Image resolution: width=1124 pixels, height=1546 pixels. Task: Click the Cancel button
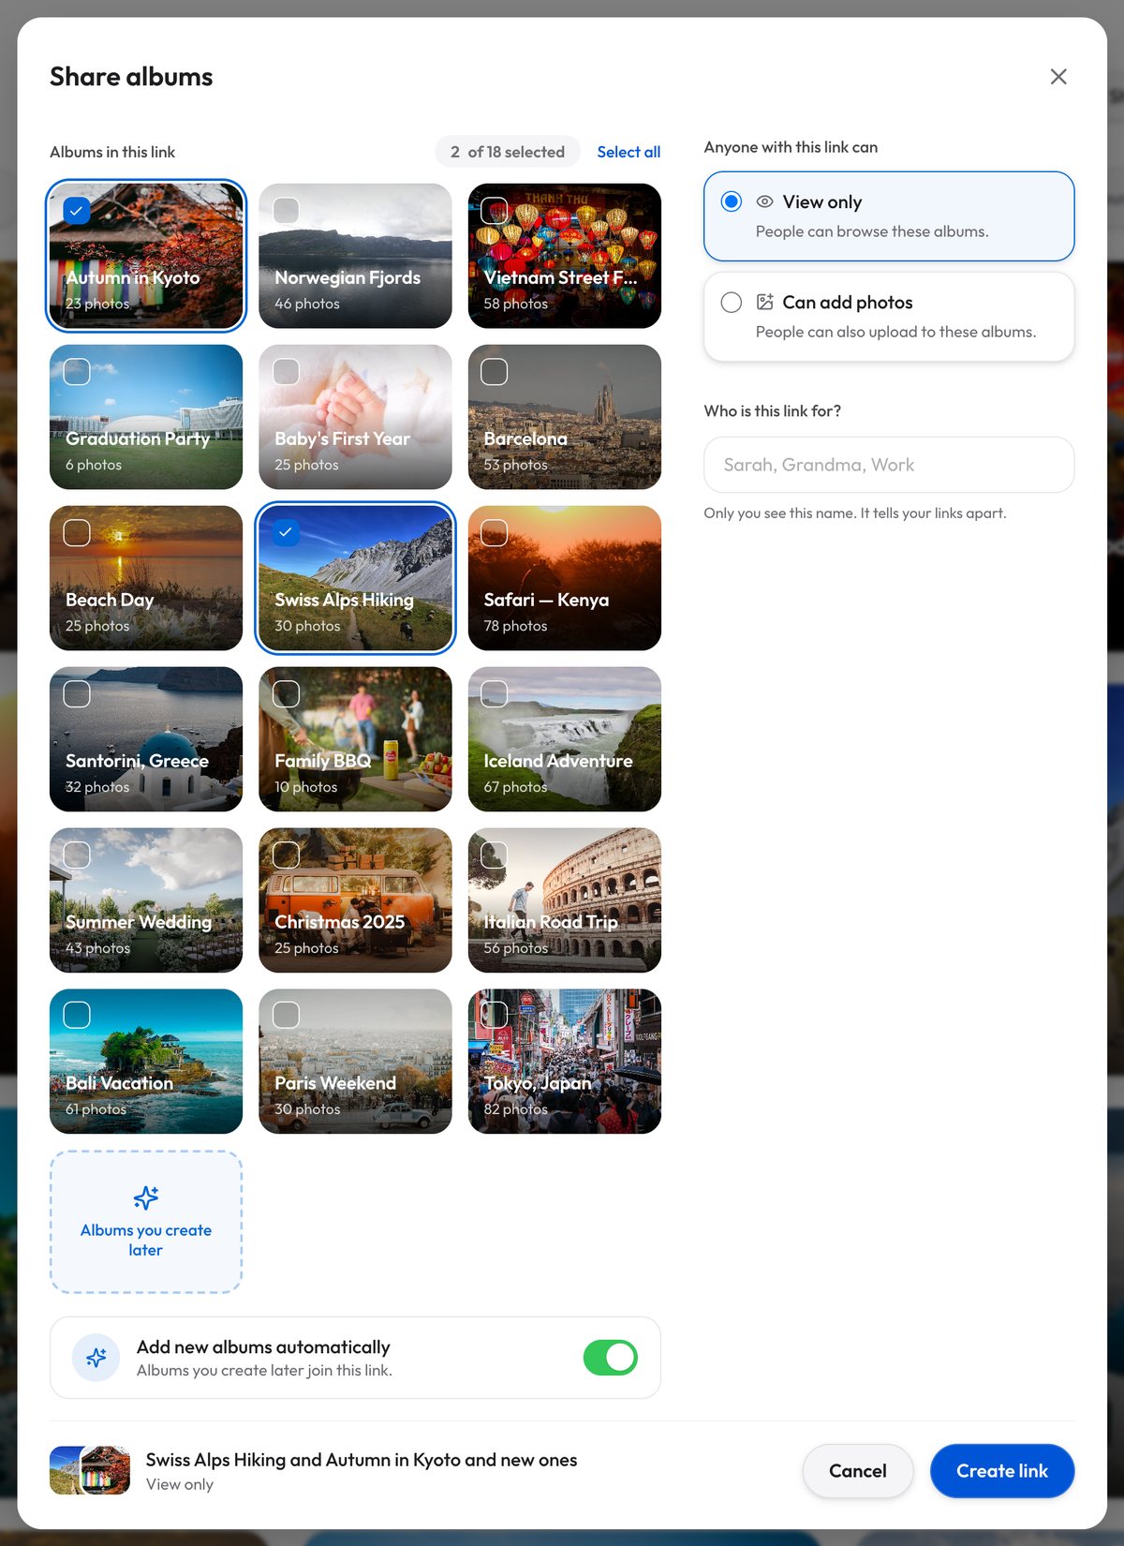(x=858, y=1471)
